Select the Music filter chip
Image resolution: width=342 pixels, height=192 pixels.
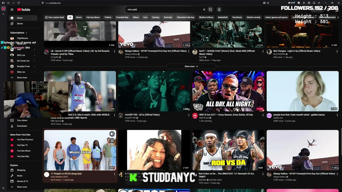(x=79, y=17)
